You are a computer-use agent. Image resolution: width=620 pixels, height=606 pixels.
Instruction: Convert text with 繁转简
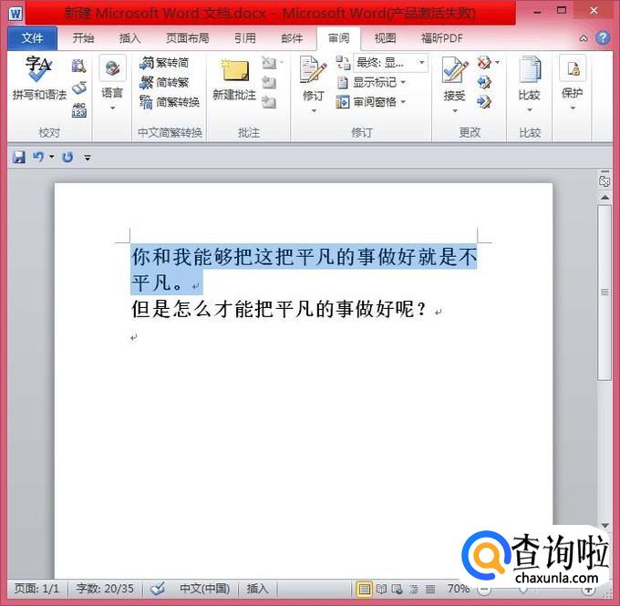pos(164,63)
